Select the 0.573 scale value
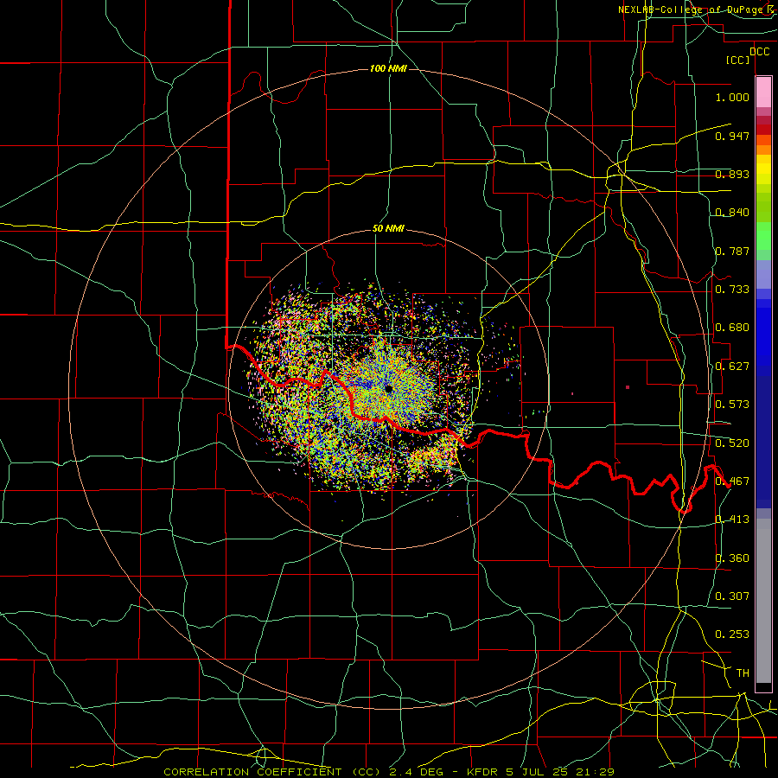778x778 pixels. (x=732, y=405)
